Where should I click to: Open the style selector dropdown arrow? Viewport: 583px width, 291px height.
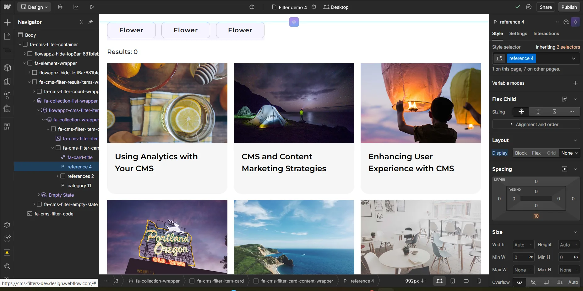(574, 58)
